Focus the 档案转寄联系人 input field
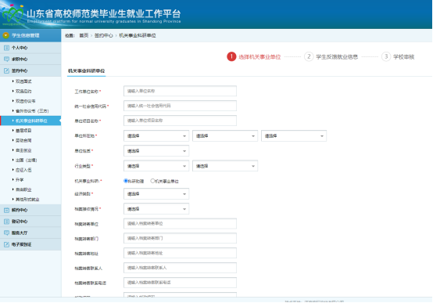This screenshot has width=433, height=303. [180, 268]
